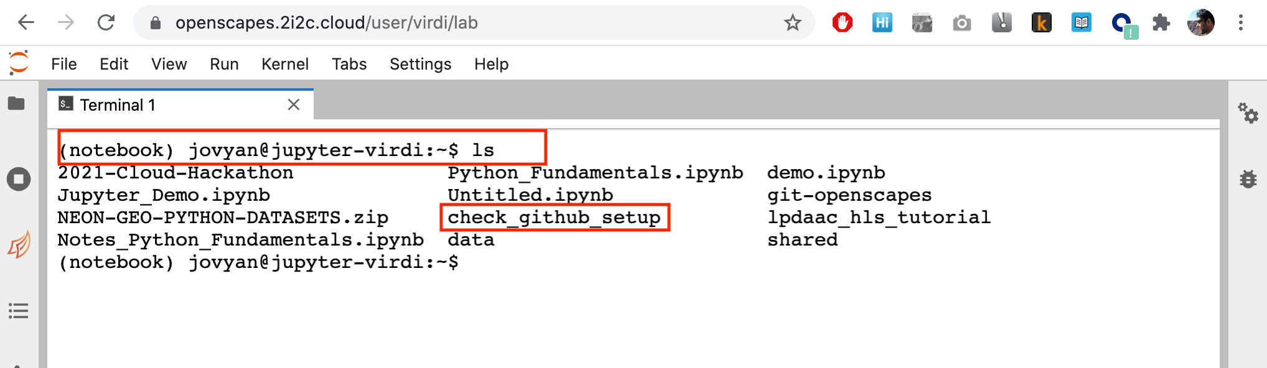Open the table of contents sidebar
Image resolution: width=1267 pixels, height=368 pixels.
click(x=19, y=310)
